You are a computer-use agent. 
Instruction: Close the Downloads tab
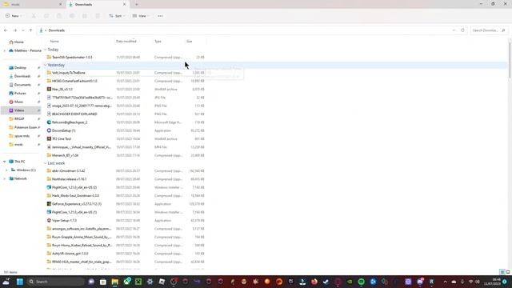coord(125,5)
